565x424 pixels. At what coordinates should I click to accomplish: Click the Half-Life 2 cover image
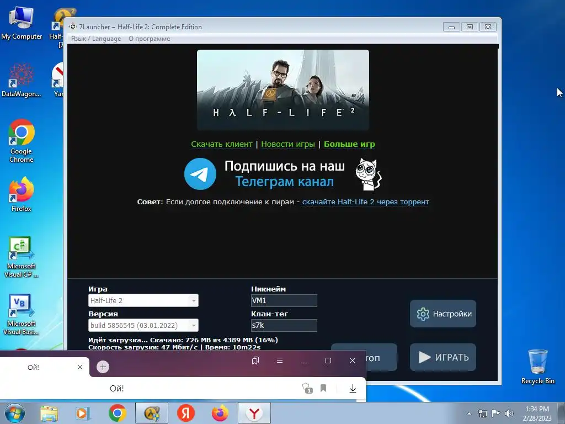[x=283, y=90]
